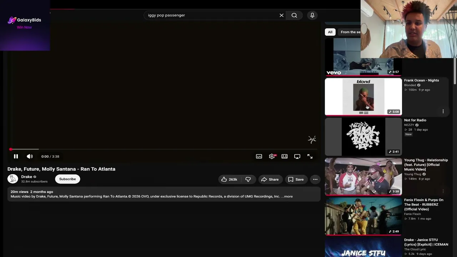The width and height of the screenshot is (457, 257).
Task: Visit The Cloud Lyric channel
Action: click(415, 249)
